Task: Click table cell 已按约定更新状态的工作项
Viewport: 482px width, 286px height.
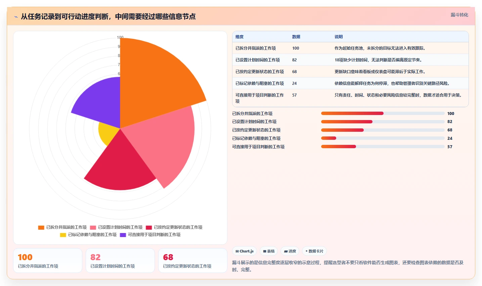Action: tap(260, 72)
